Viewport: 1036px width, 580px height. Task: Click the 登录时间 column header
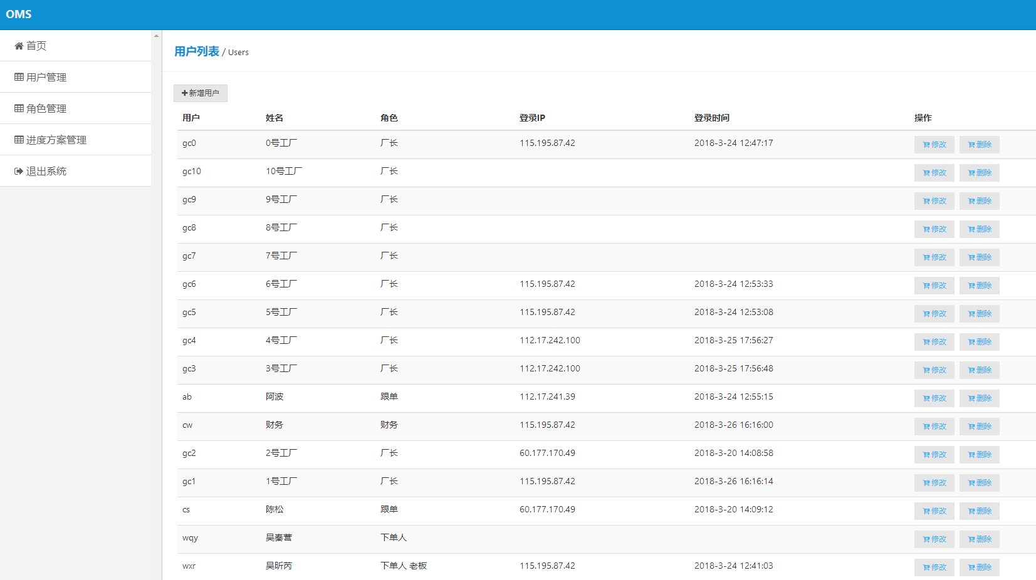[712, 118]
